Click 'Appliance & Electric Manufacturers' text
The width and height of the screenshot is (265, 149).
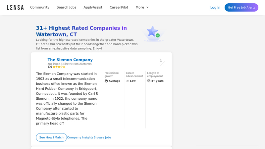(70, 64)
